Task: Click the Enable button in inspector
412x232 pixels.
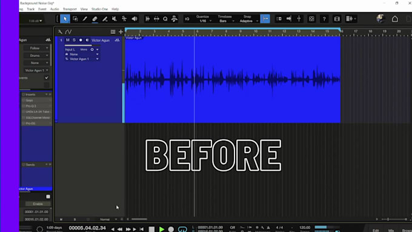Action: pos(38,204)
